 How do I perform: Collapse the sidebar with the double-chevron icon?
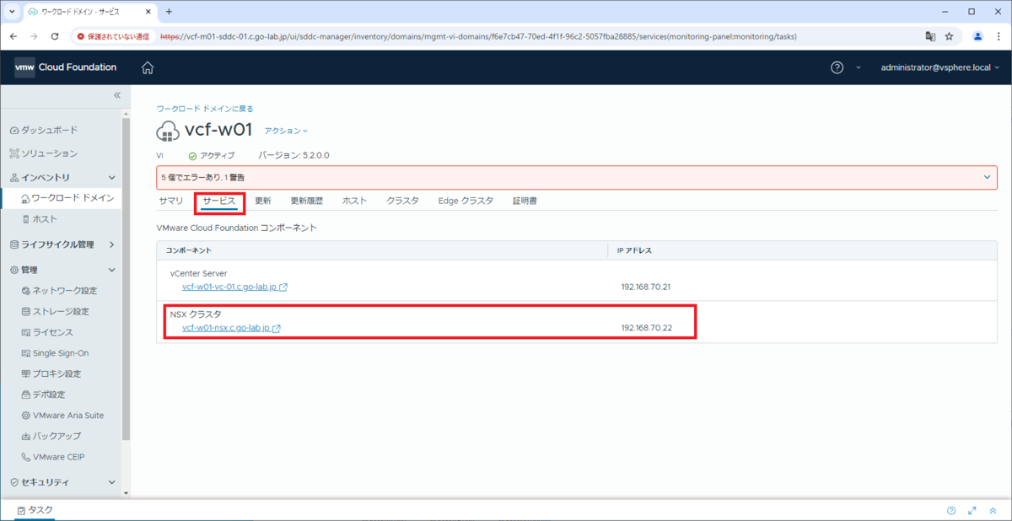point(117,95)
